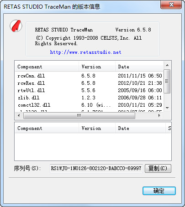185x207 pixels.
Task: Click the lower list's Version column header
Action: pos(97,128)
